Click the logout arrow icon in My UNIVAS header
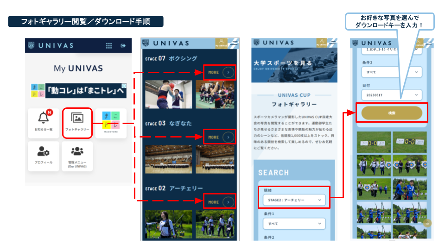This screenshot has width=445, height=250. coord(123,45)
